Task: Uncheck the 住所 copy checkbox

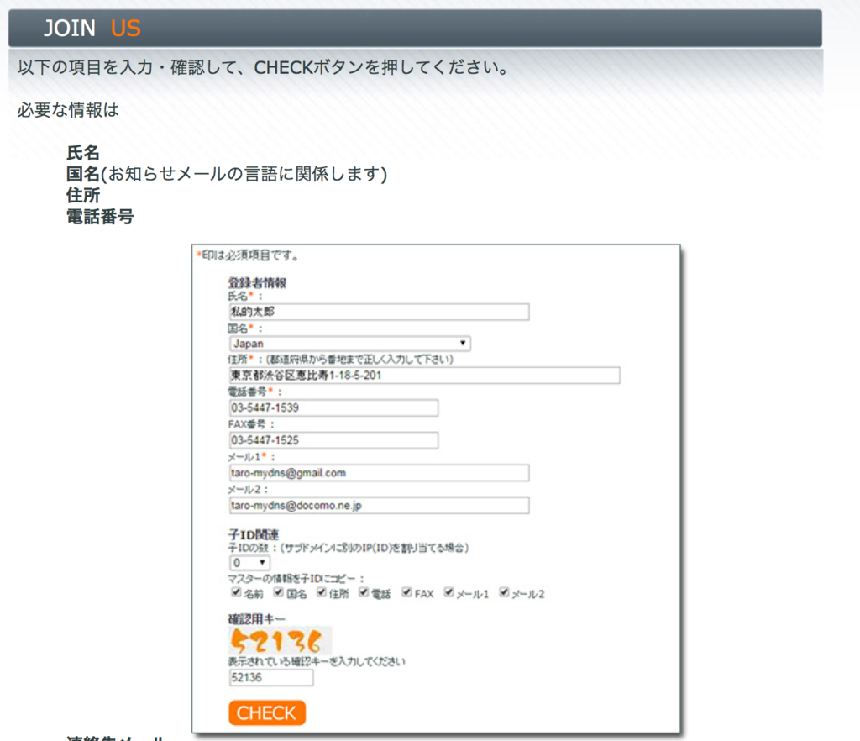Action: (322, 592)
